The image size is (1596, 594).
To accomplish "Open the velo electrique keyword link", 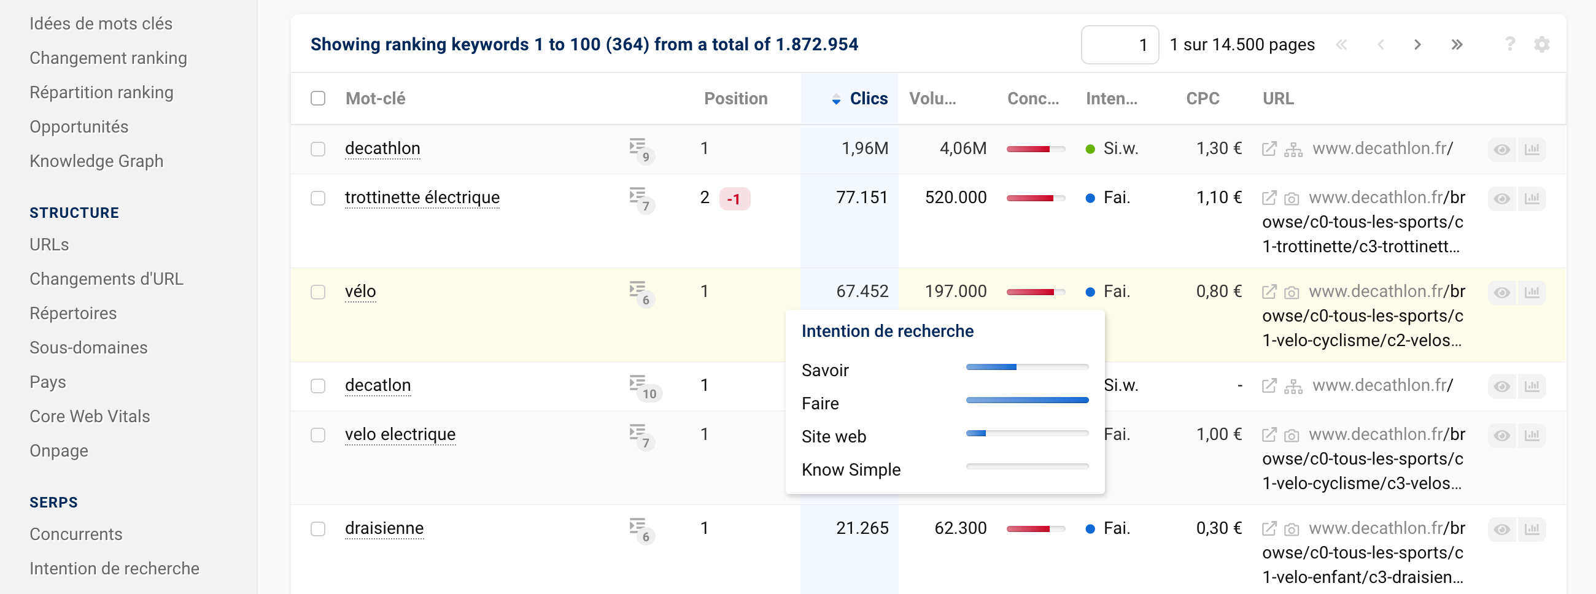I will pos(400,434).
